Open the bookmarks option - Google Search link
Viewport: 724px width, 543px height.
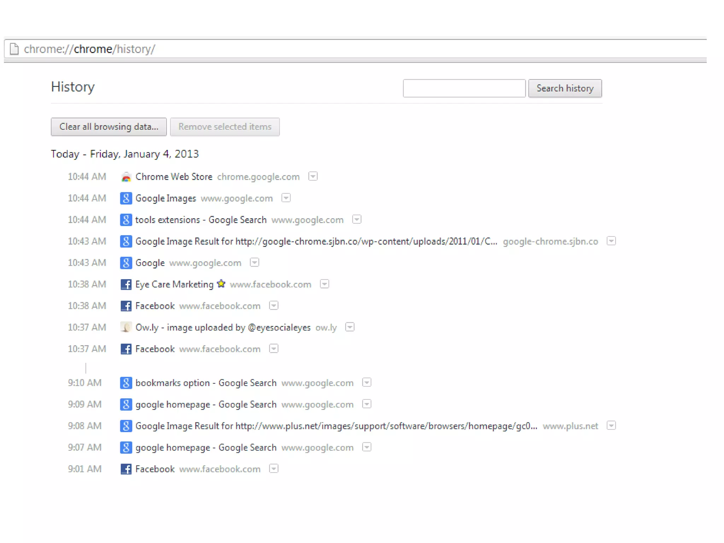pos(206,383)
